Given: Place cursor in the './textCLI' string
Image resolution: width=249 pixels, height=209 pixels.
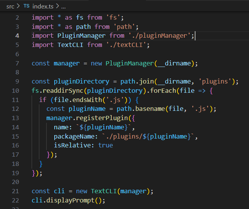Looking at the screenshot, I should [x=127, y=45].
